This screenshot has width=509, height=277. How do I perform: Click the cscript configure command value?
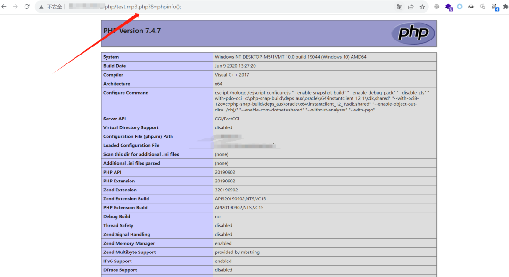coord(324,101)
